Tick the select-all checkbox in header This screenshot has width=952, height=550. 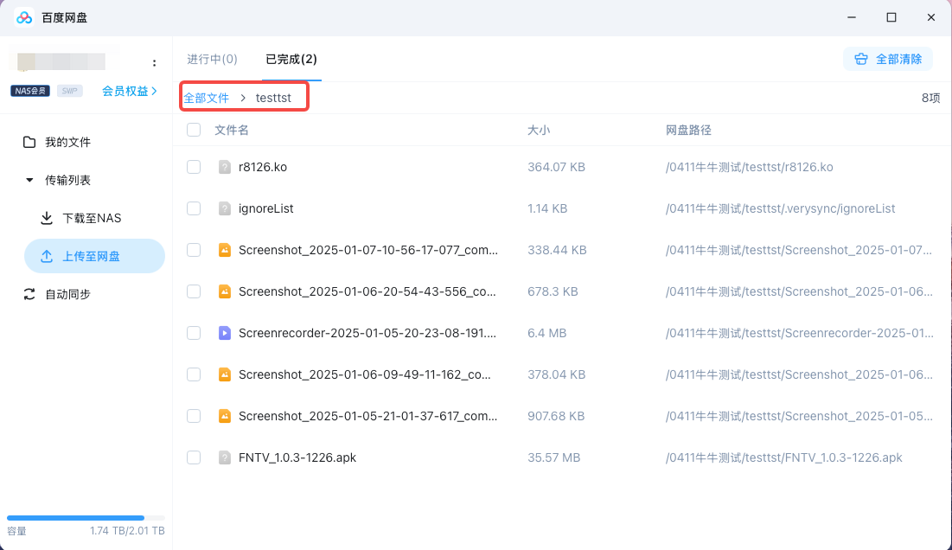click(194, 130)
